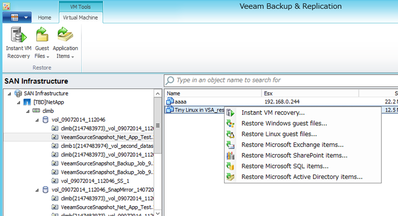
Task: Click the tree panel scrollbar thumb
Action: tap(158, 126)
